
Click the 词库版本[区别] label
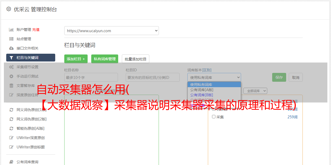(199, 70)
